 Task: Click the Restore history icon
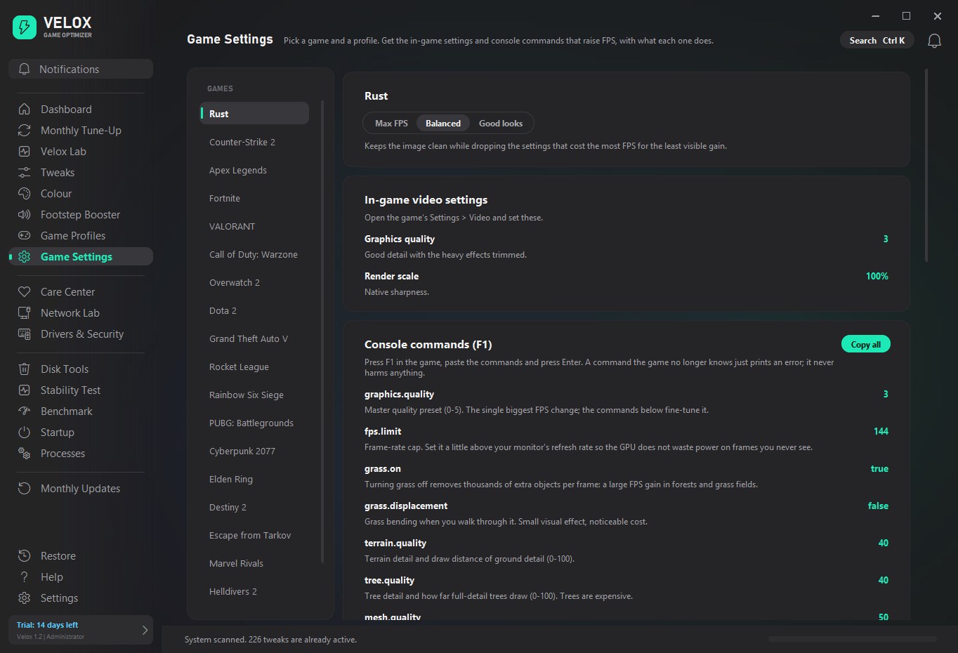24,555
